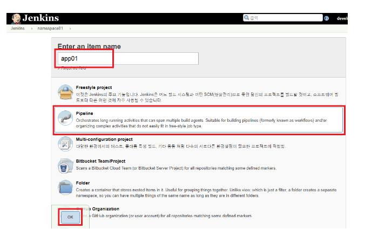Image resolution: width=385 pixels, height=229 pixels.
Task: Select the Bitbucket Team/Project bucket icon
Action: [65, 166]
